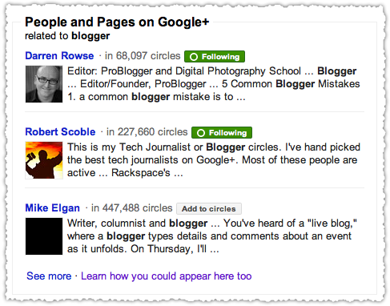The height and width of the screenshot is (306, 390).
Task: Visit Mike Elgan's profile link
Action: coord(53,208)
